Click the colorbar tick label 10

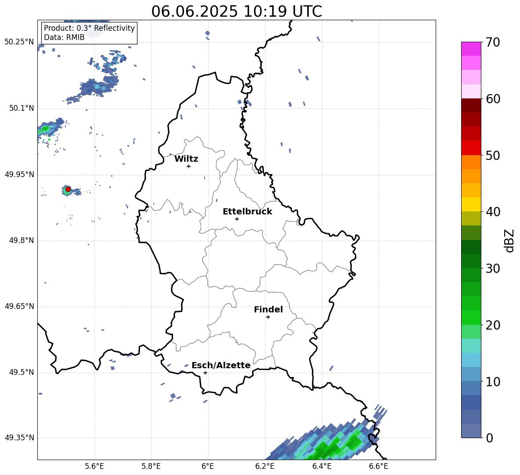coord(493,382)
